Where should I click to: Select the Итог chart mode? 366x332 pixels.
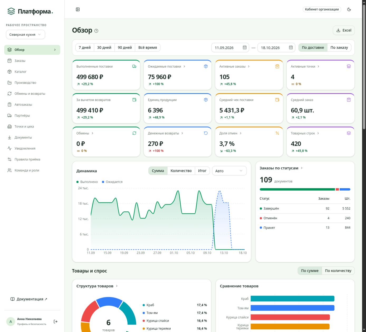point(202,171)
